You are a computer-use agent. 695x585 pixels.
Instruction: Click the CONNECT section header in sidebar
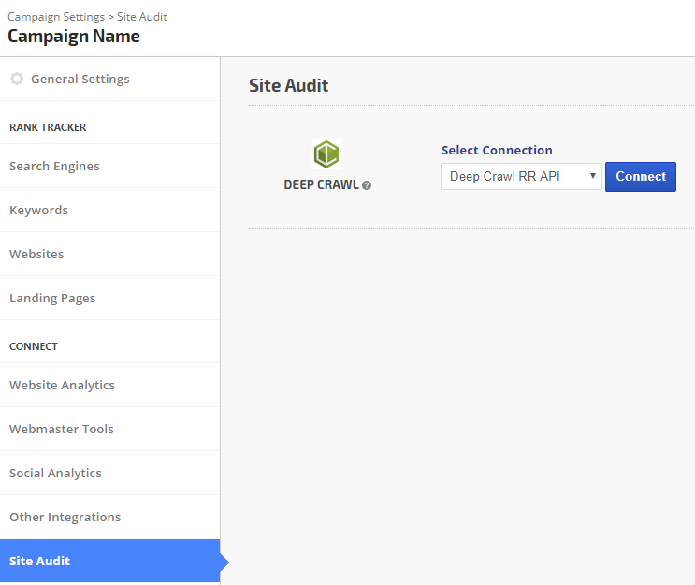(x=34, y=346)
